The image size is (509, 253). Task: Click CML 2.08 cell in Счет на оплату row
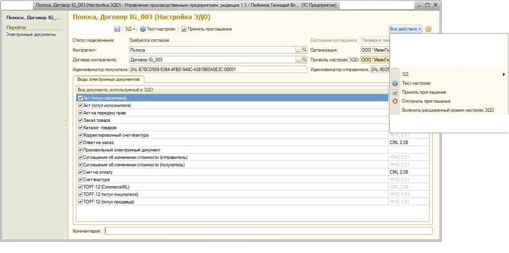click(x=408, y=173)
